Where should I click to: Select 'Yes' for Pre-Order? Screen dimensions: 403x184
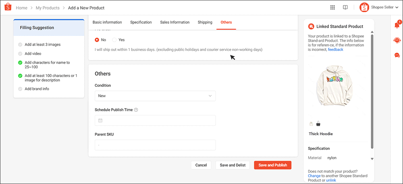coord(114,40)
